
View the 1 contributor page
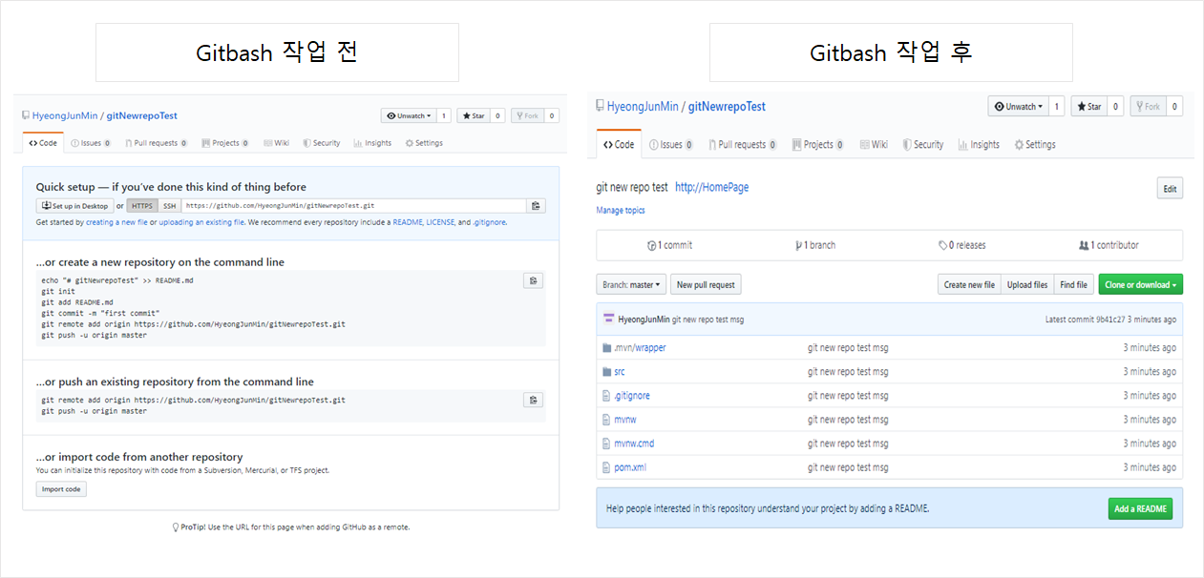point(1109,245)
